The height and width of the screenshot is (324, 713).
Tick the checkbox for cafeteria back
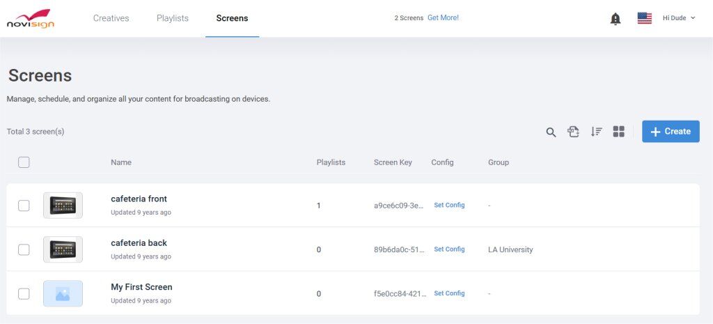coord(24,249)
